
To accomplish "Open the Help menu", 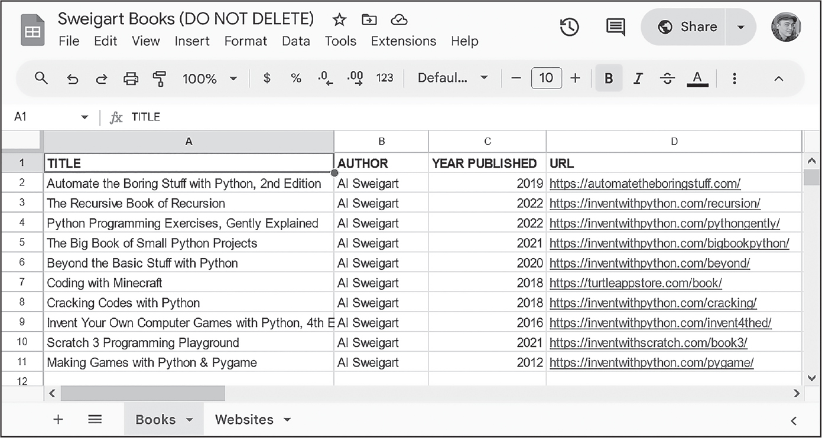I will [464, 41].
